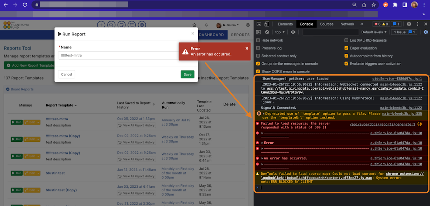Show the console sidebar icon

pos(259,32)
